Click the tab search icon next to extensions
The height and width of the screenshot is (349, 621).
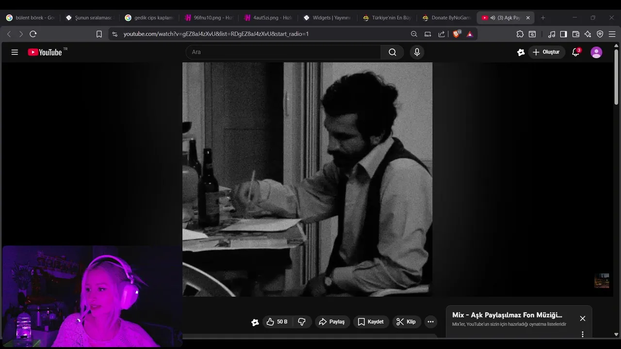(532, 34)
